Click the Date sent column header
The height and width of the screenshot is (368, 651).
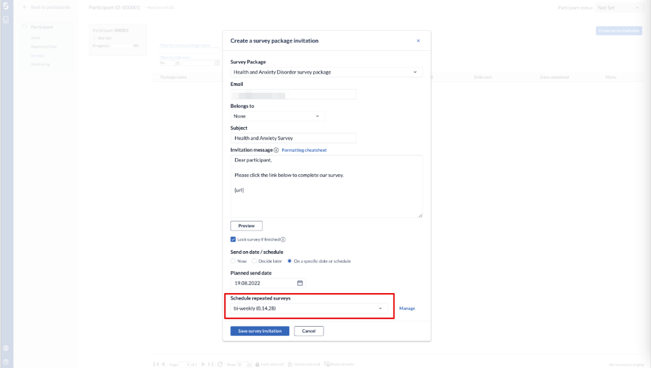pos(483,77)
